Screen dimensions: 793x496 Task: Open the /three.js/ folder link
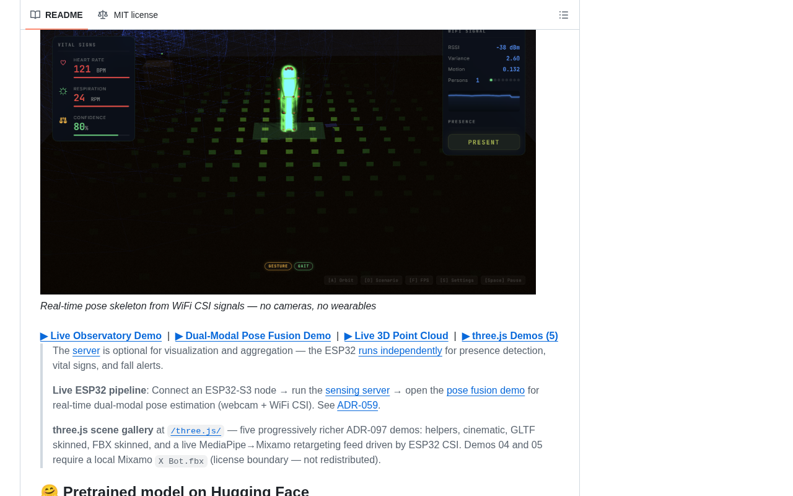point(196,431)
